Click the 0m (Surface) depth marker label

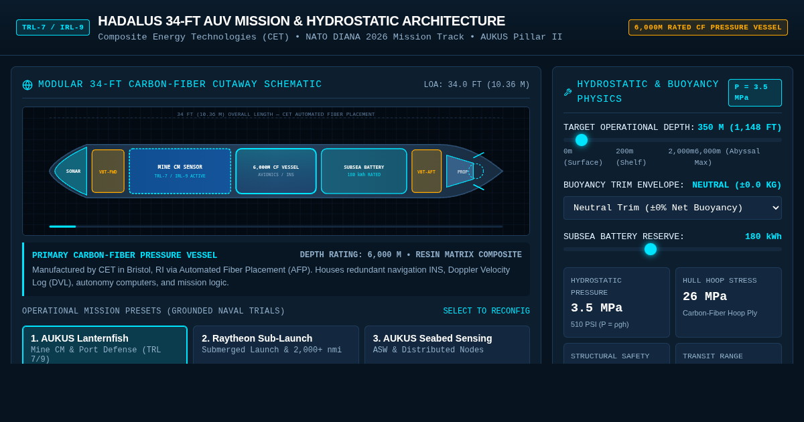pos(583,157)
